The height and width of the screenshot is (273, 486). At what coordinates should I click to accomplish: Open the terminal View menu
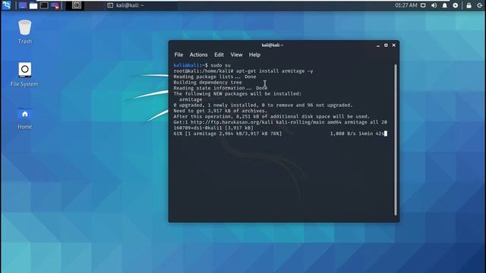236,55
